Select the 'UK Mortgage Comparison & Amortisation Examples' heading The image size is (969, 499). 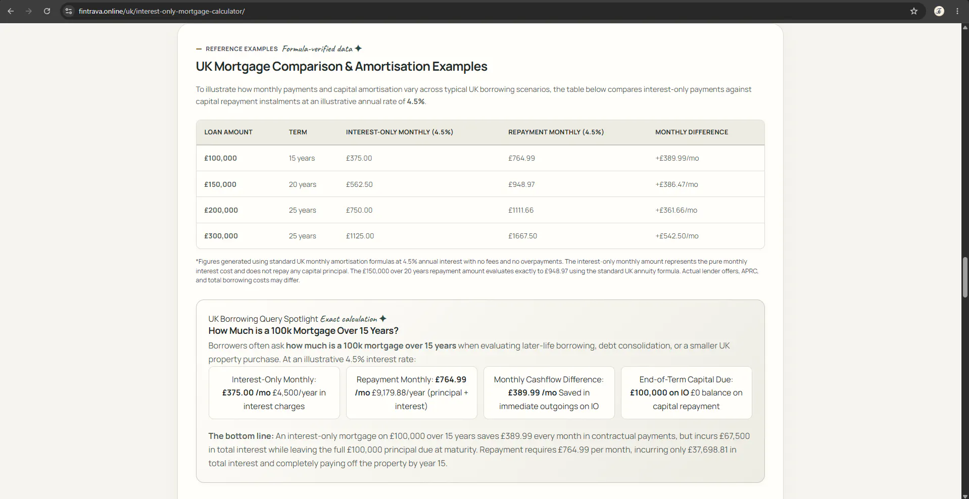coord(342,67)
